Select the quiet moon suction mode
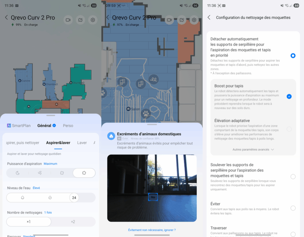 click(x=18, y=173)
